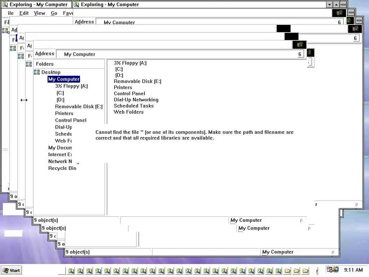This screenshot has height=277, width=369.
Task: Select 3½ Floppy (A:) in Folders tree
Action: click(x=71, y=86)
